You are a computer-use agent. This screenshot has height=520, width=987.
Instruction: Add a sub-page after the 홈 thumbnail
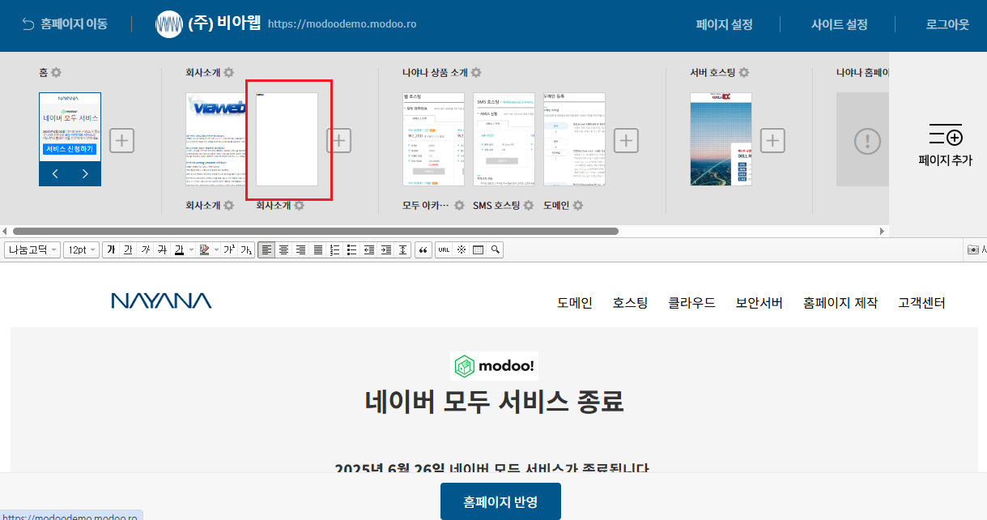click(121, 140)
